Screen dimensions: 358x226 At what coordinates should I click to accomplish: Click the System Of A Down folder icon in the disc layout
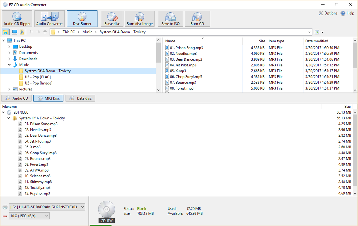click(x=15, y=118)
